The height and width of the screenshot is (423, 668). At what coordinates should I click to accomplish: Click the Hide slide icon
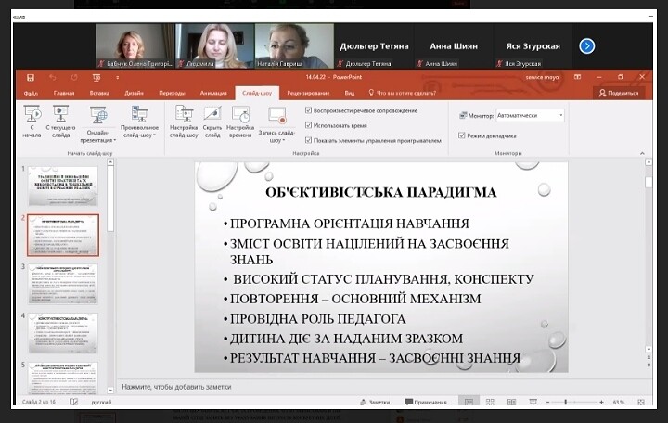pyautogui.click(x=212, y=121)
